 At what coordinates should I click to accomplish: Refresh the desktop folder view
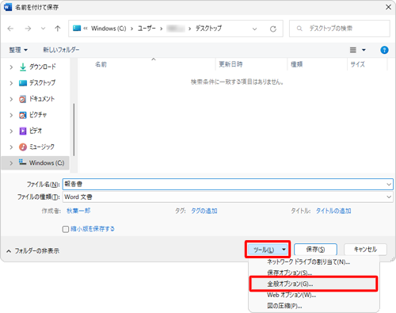click(273, 29)
